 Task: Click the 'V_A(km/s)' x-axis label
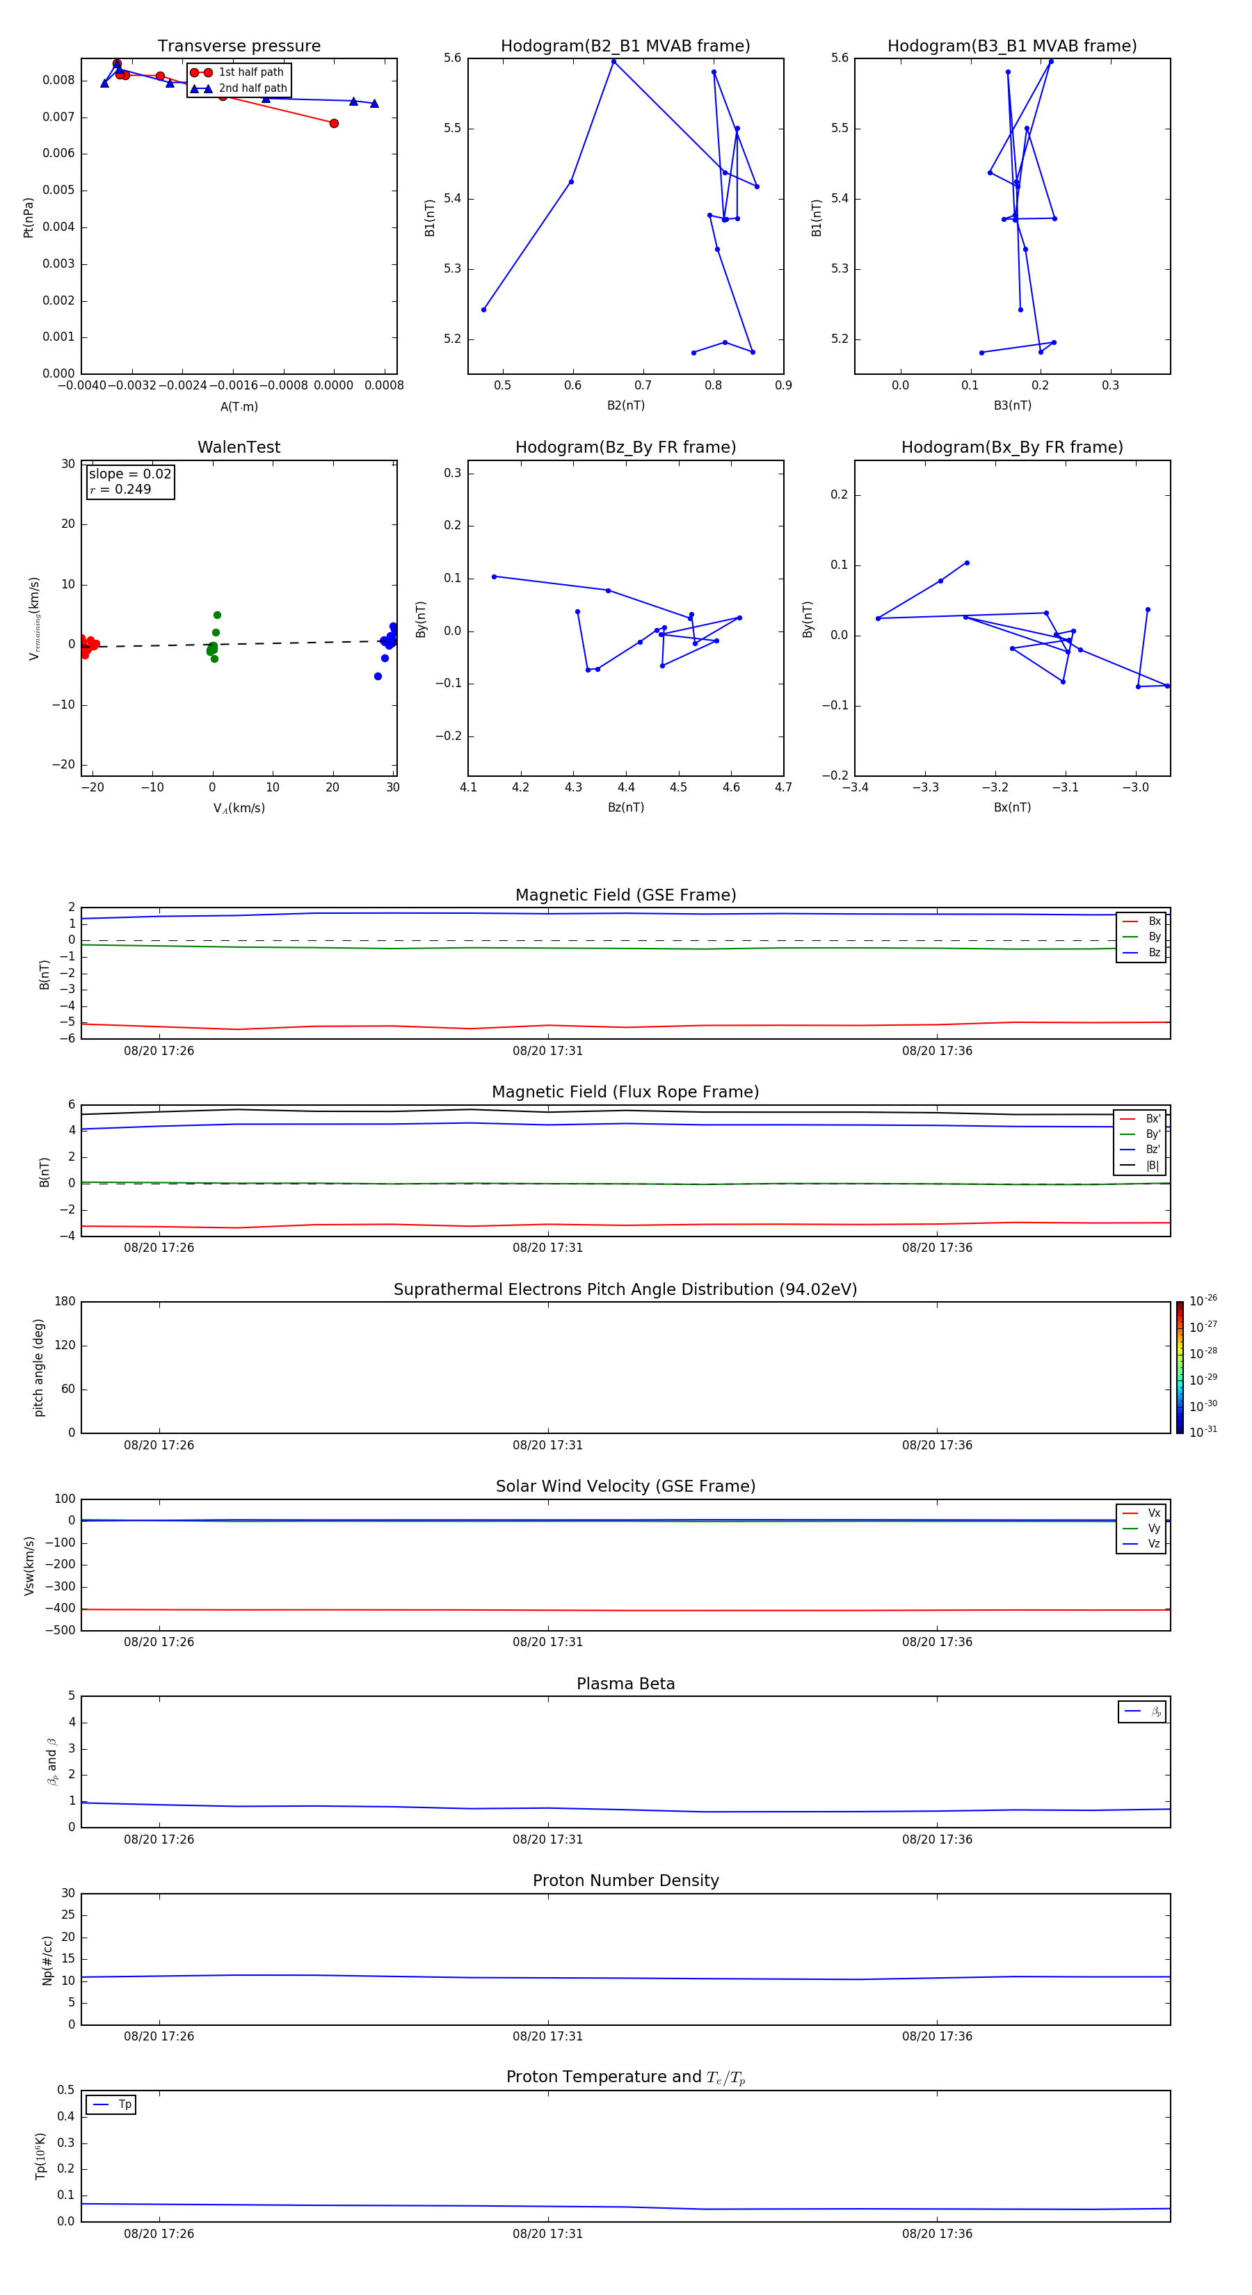[239, 808]
